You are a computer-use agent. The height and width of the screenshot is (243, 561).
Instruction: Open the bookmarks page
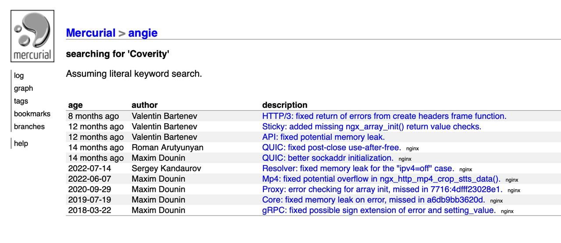[x=32, y=114]
